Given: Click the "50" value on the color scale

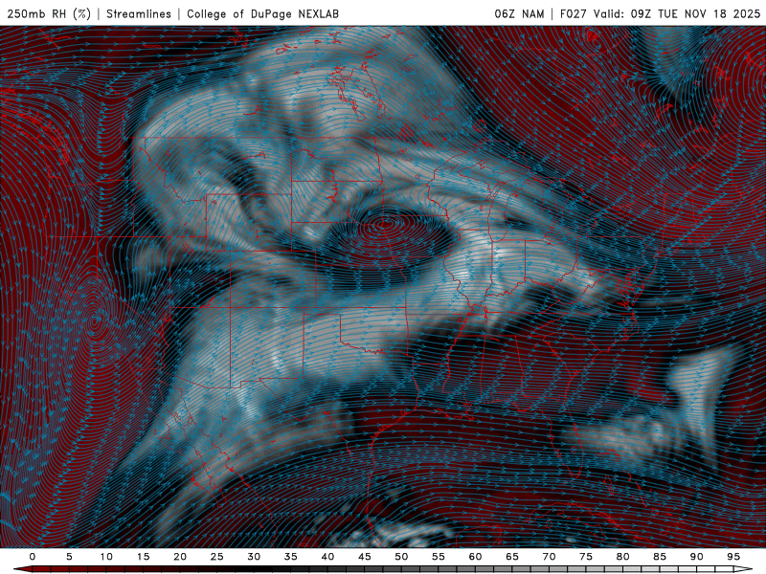Looking at the screenshot, I should coord(401,557).
